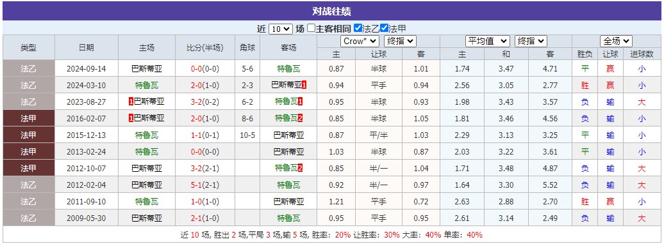
Task: Click the 类型 column header
Action: (29, 48)
